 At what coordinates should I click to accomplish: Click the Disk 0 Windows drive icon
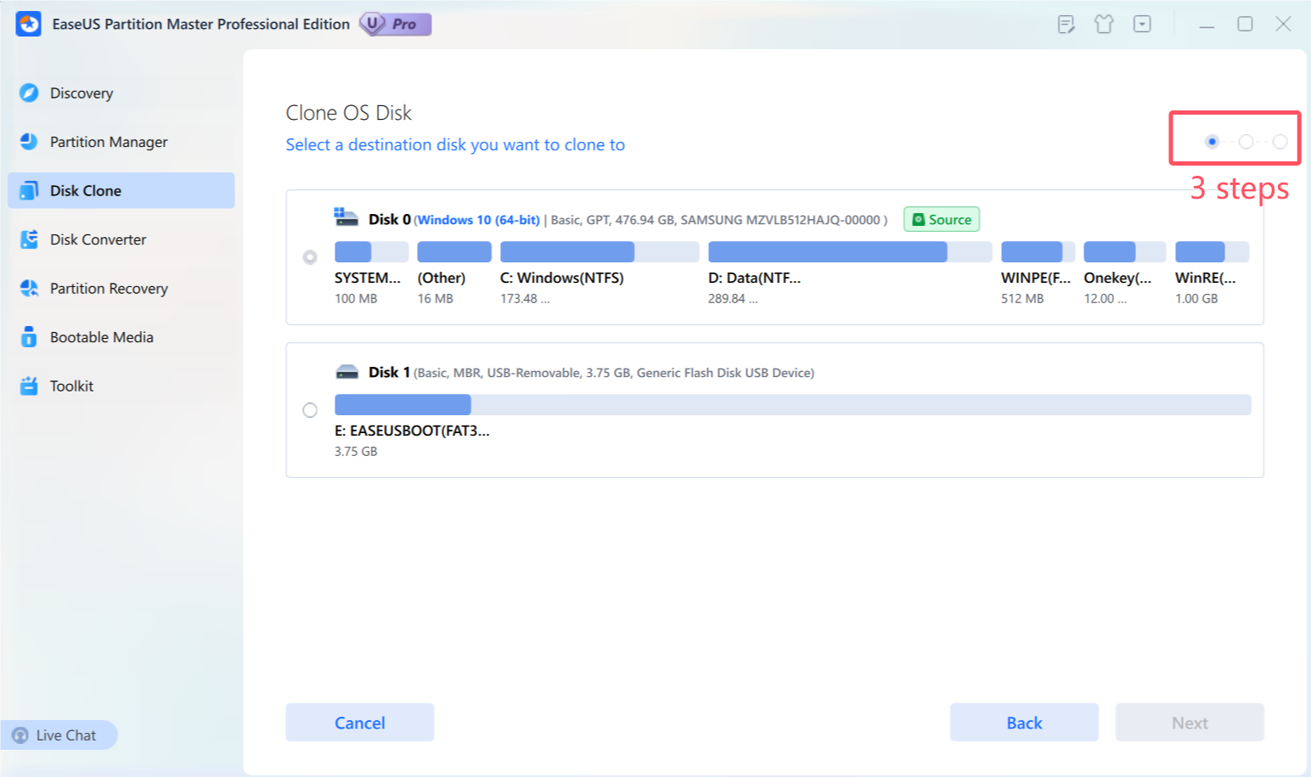tap(346, 217)
